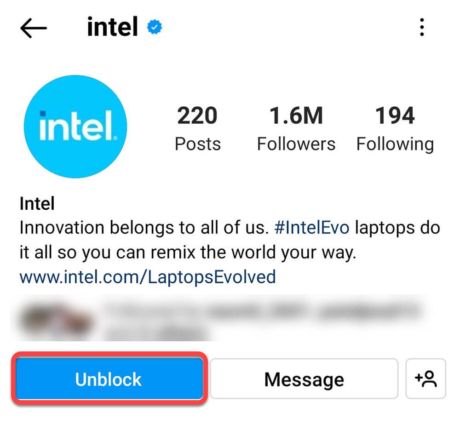Image resolution: width=460 pixels, height=425 pixels.
Task: Tap the Posts label
Action: coord(197,144)
